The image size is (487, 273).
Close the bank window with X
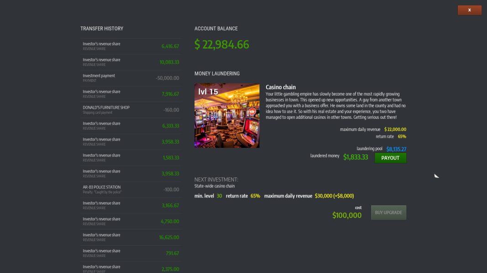470,10
